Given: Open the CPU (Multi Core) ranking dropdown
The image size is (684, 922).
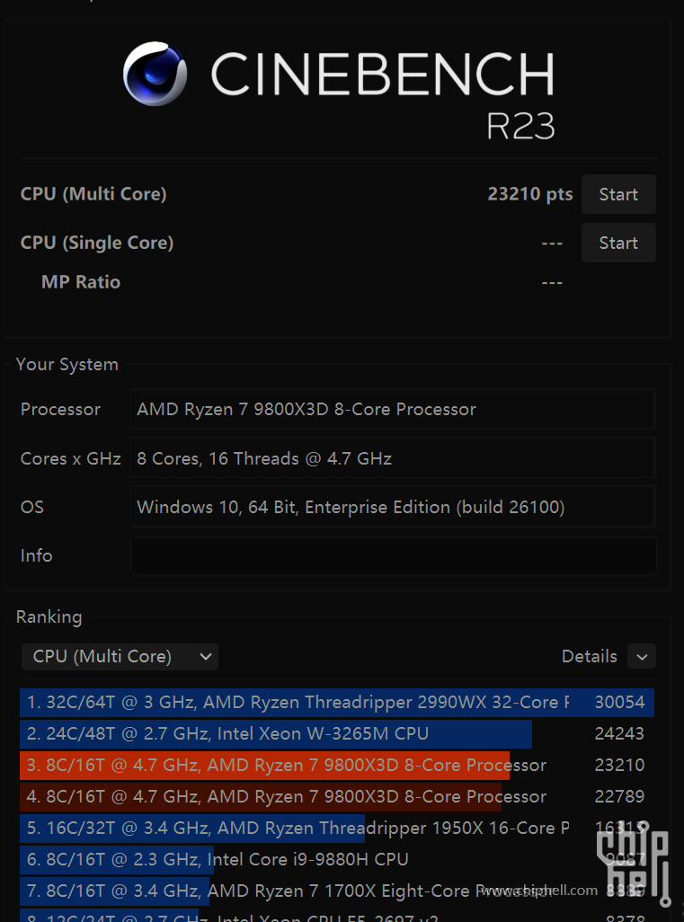Looking at the screenshot, I should click(120, 656).
